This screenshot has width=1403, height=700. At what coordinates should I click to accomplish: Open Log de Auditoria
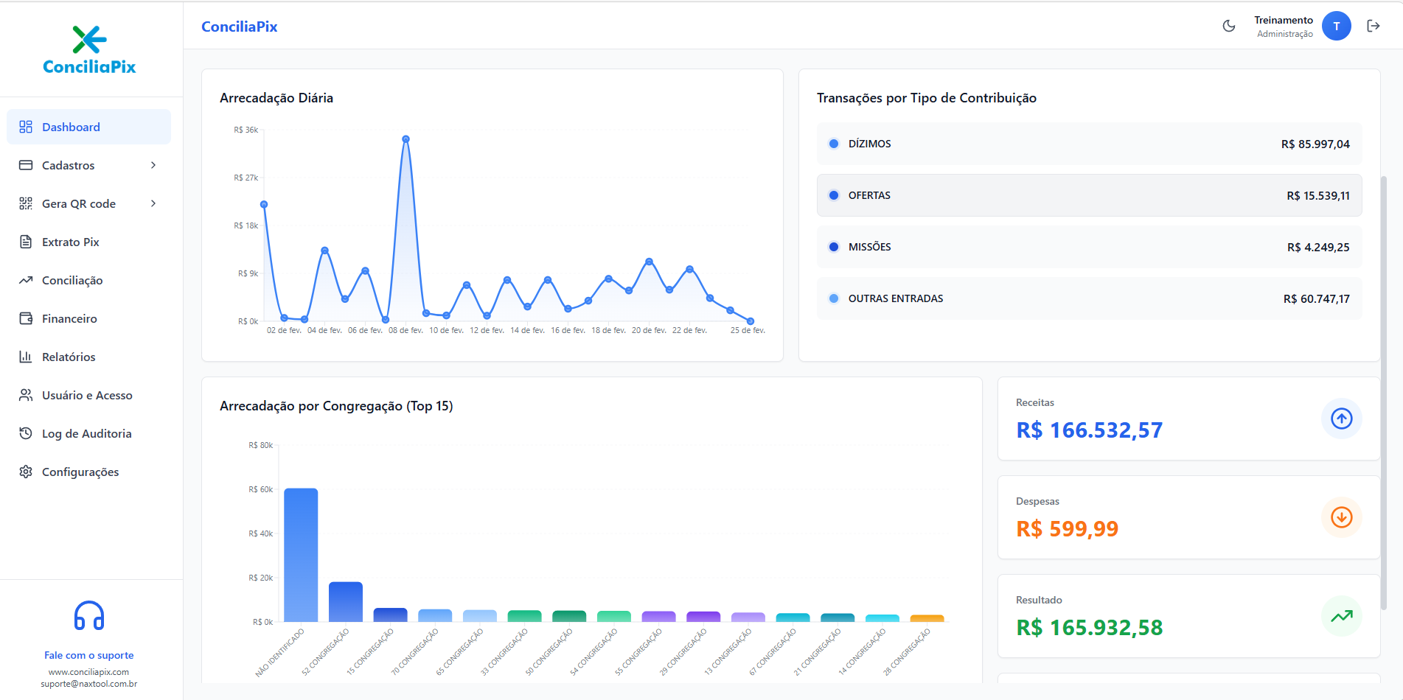click(x=86, y=433)
